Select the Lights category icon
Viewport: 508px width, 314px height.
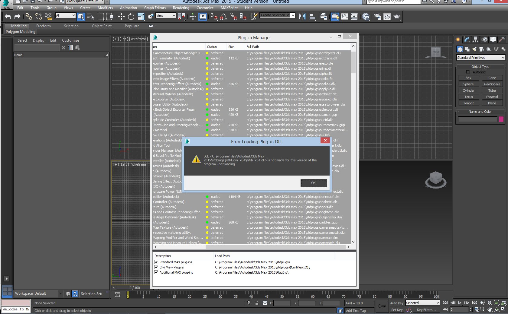point(474,49)
